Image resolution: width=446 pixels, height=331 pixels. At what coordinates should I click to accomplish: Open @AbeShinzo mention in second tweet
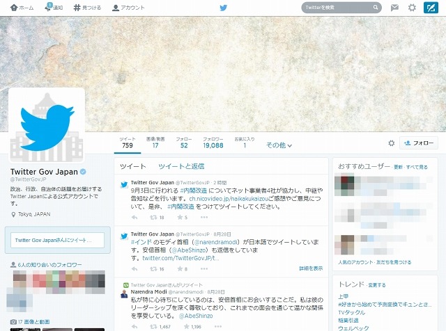(188, 250)
